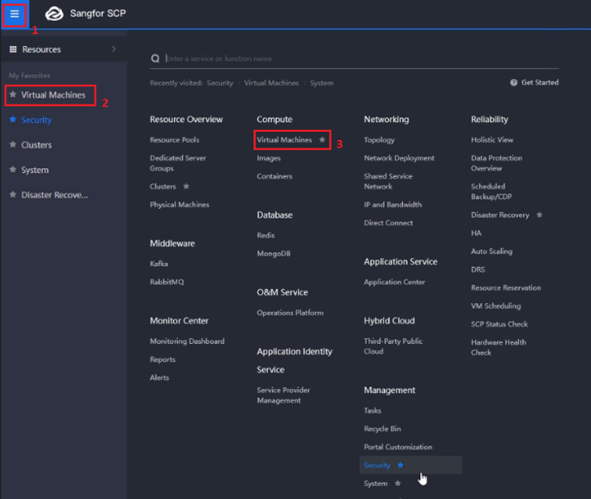
Task: Click the star beside Management Security
Action: click(401, 465)
